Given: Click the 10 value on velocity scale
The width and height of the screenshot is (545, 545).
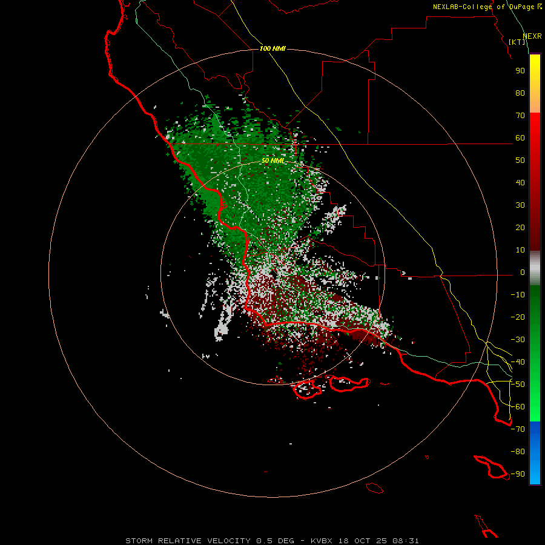Looking at the screenshot, I should [x=520, y=250].
